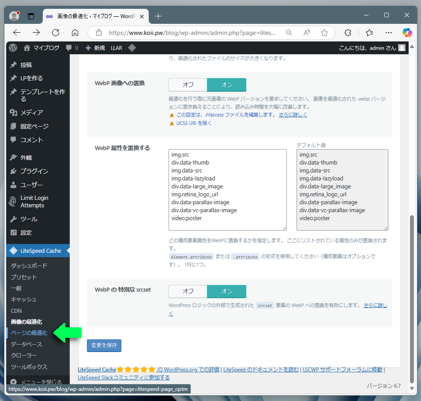Open the 一般 submenu item
This screenshot has height=401, width=421.
click(x=16, y=288)
